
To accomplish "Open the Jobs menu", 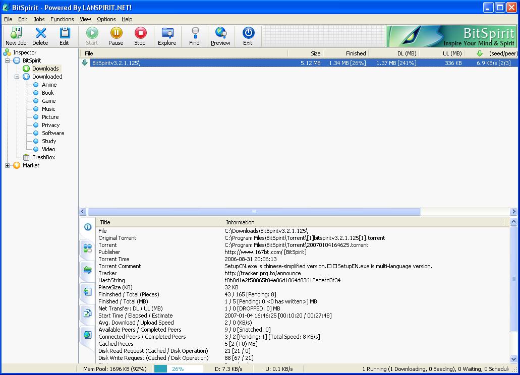I will click(39, 19).
